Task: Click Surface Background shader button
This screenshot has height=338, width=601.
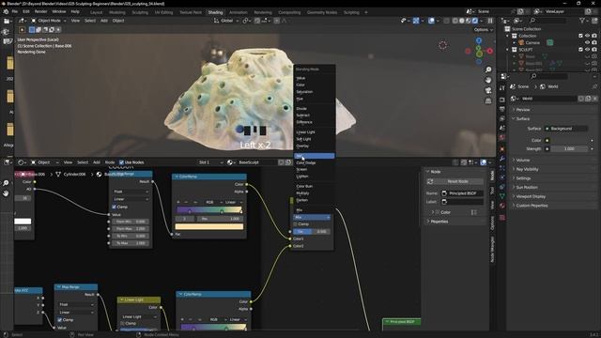Action: 566,129
